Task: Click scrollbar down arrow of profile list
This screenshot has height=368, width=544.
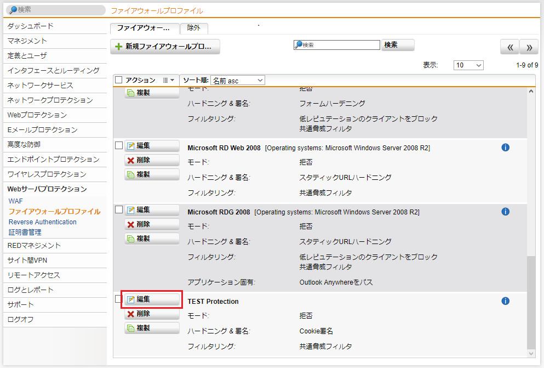Action: tap(531, 353)
